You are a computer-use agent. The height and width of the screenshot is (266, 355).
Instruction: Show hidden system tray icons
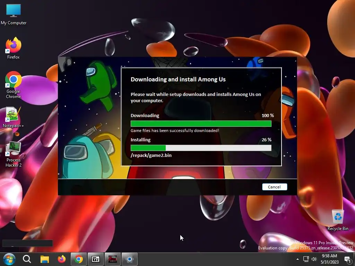[297, 259]
